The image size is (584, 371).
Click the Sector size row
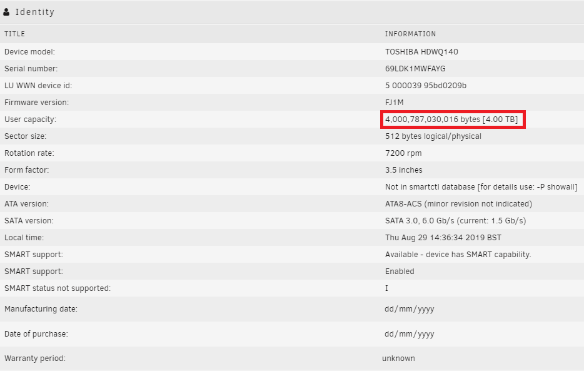click(292, 136)
